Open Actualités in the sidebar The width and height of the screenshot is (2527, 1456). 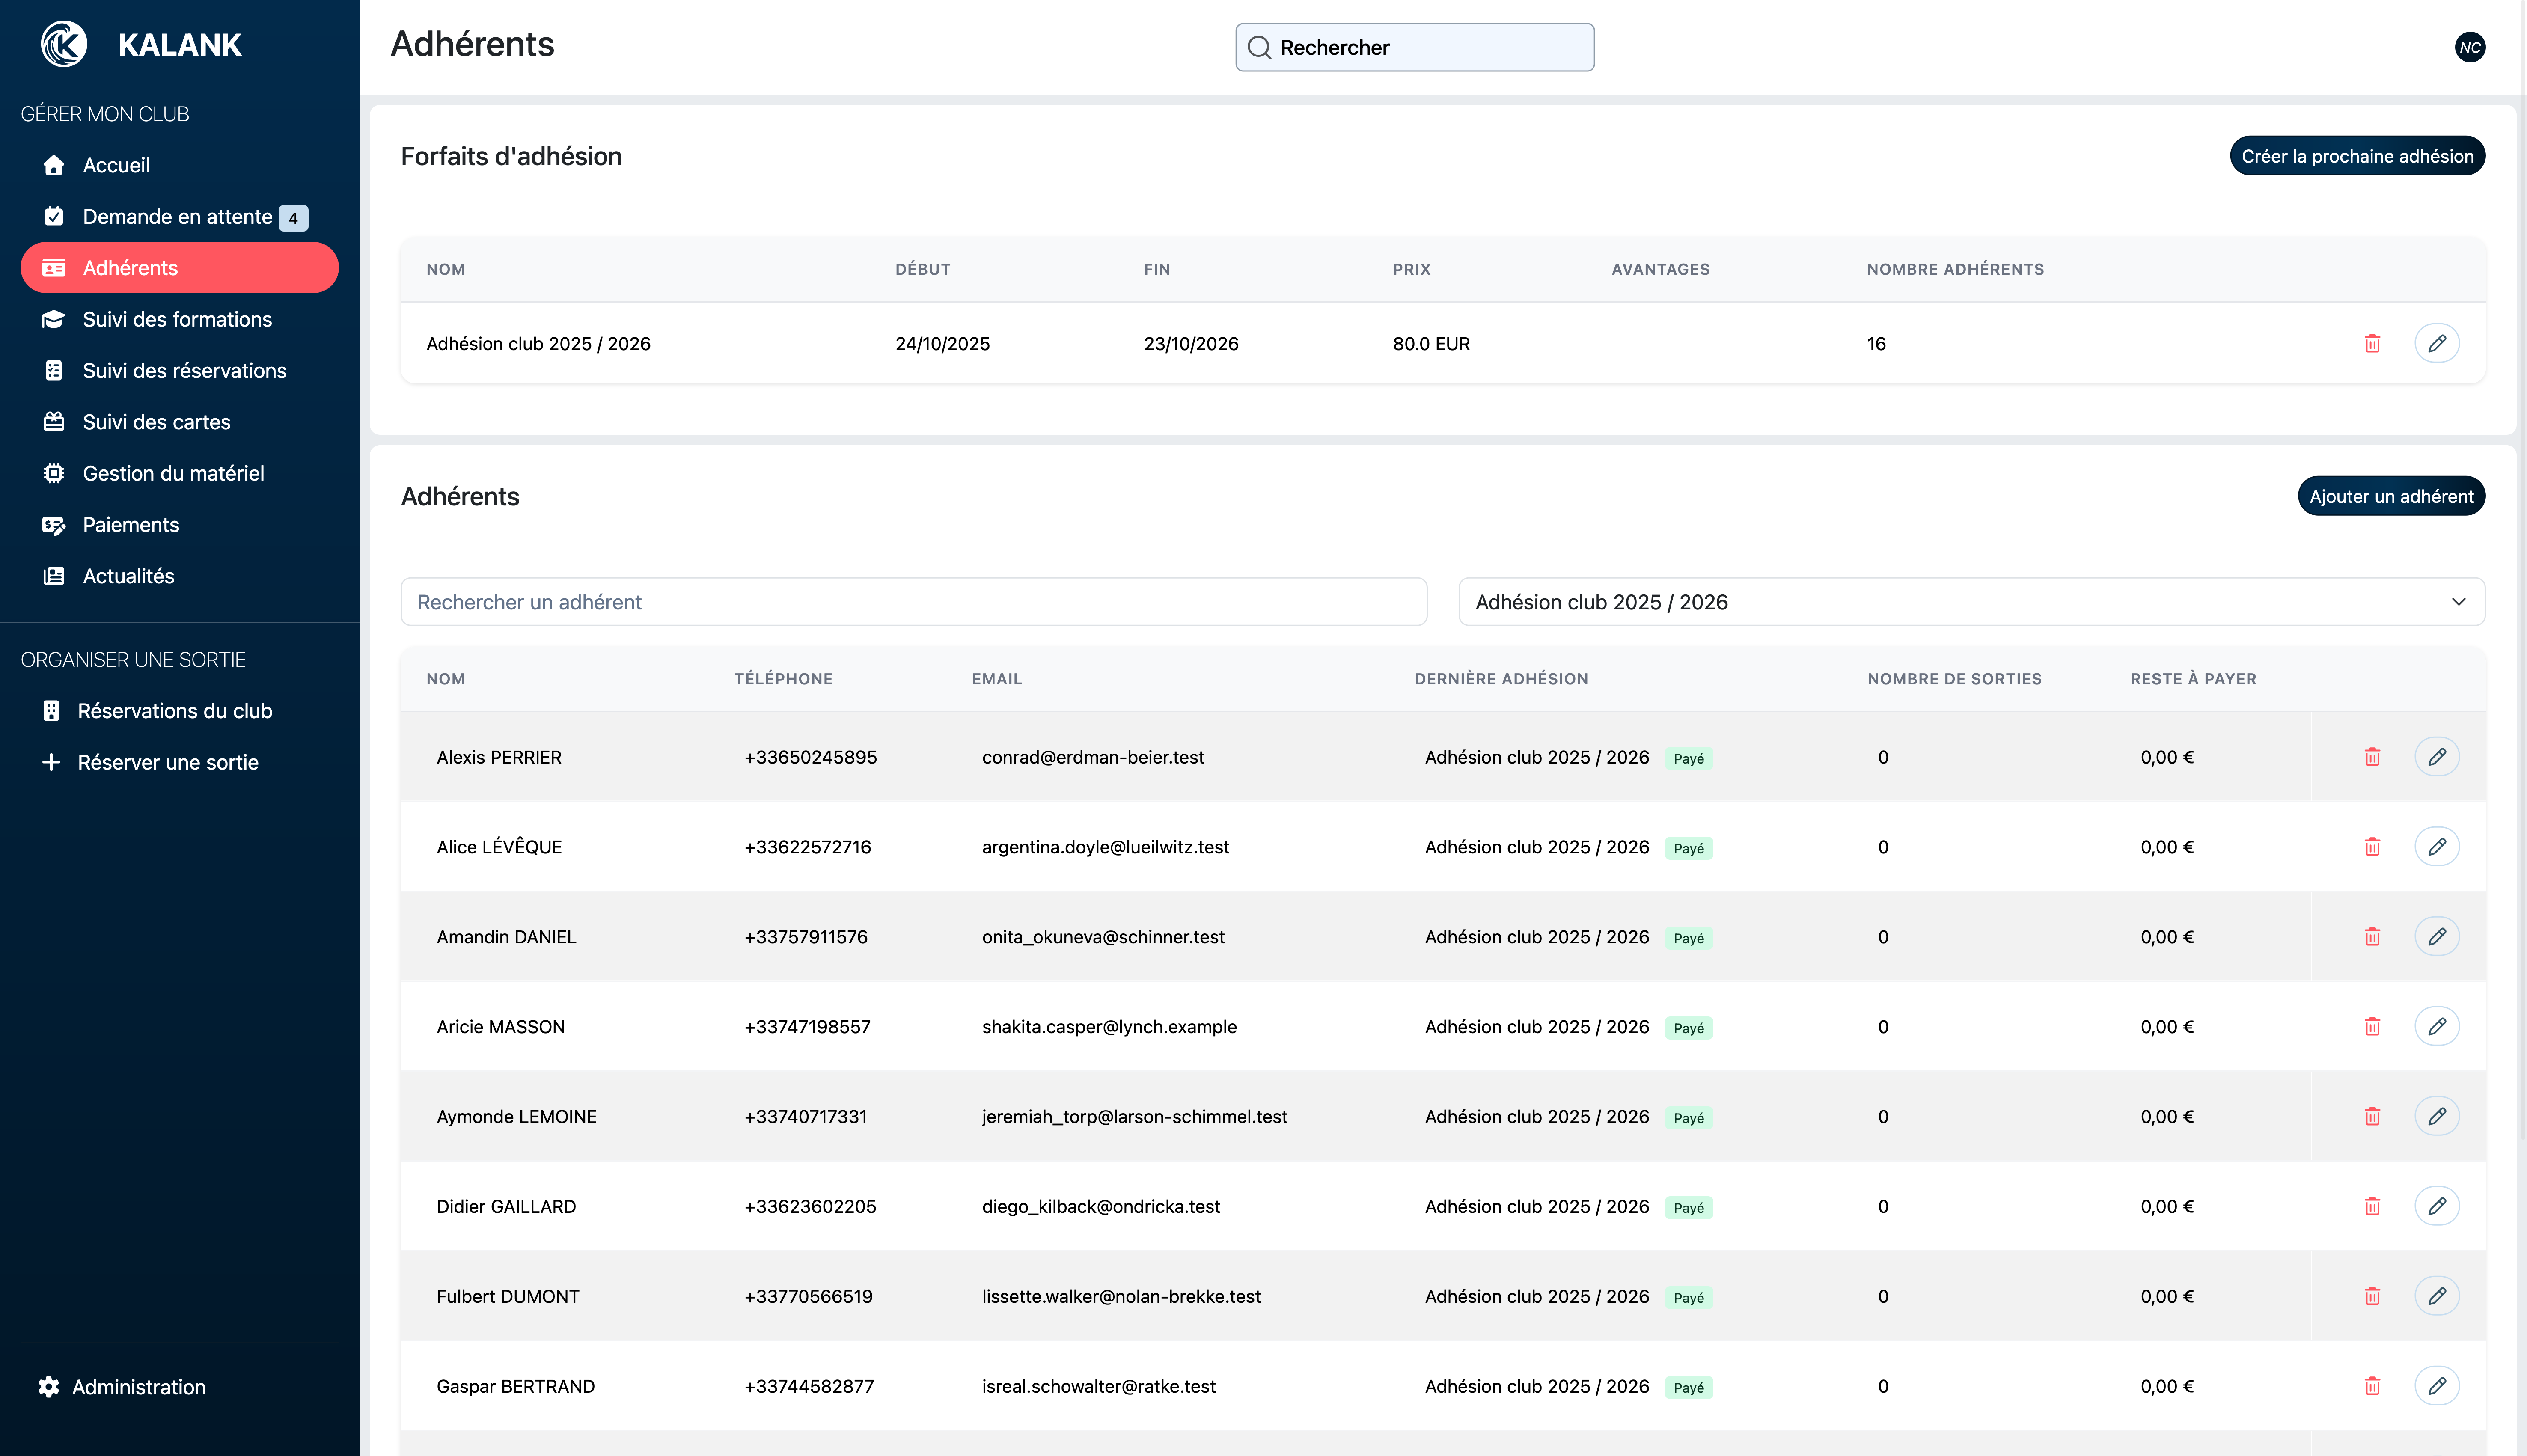tap(180, 576)
